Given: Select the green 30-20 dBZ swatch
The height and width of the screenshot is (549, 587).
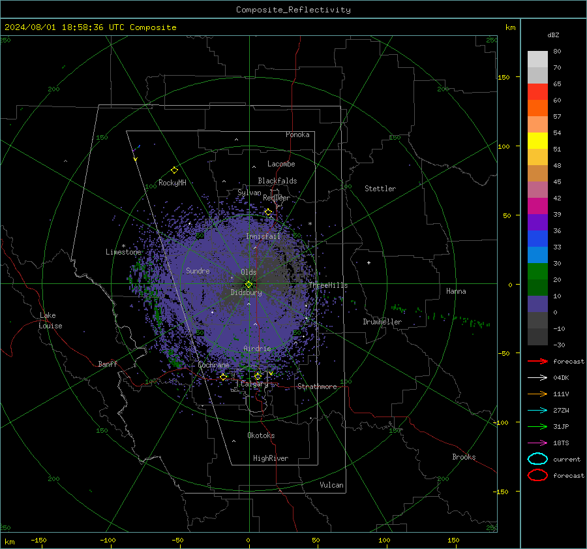Looking at the screenshot, I should tap(537, 271).
